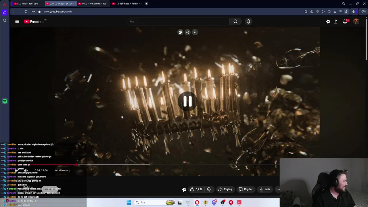Open YouTube notifications bell
Screen dimensions: 368x207
[345, 22]
